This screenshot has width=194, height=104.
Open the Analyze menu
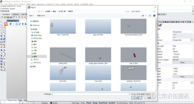point(63,4)
